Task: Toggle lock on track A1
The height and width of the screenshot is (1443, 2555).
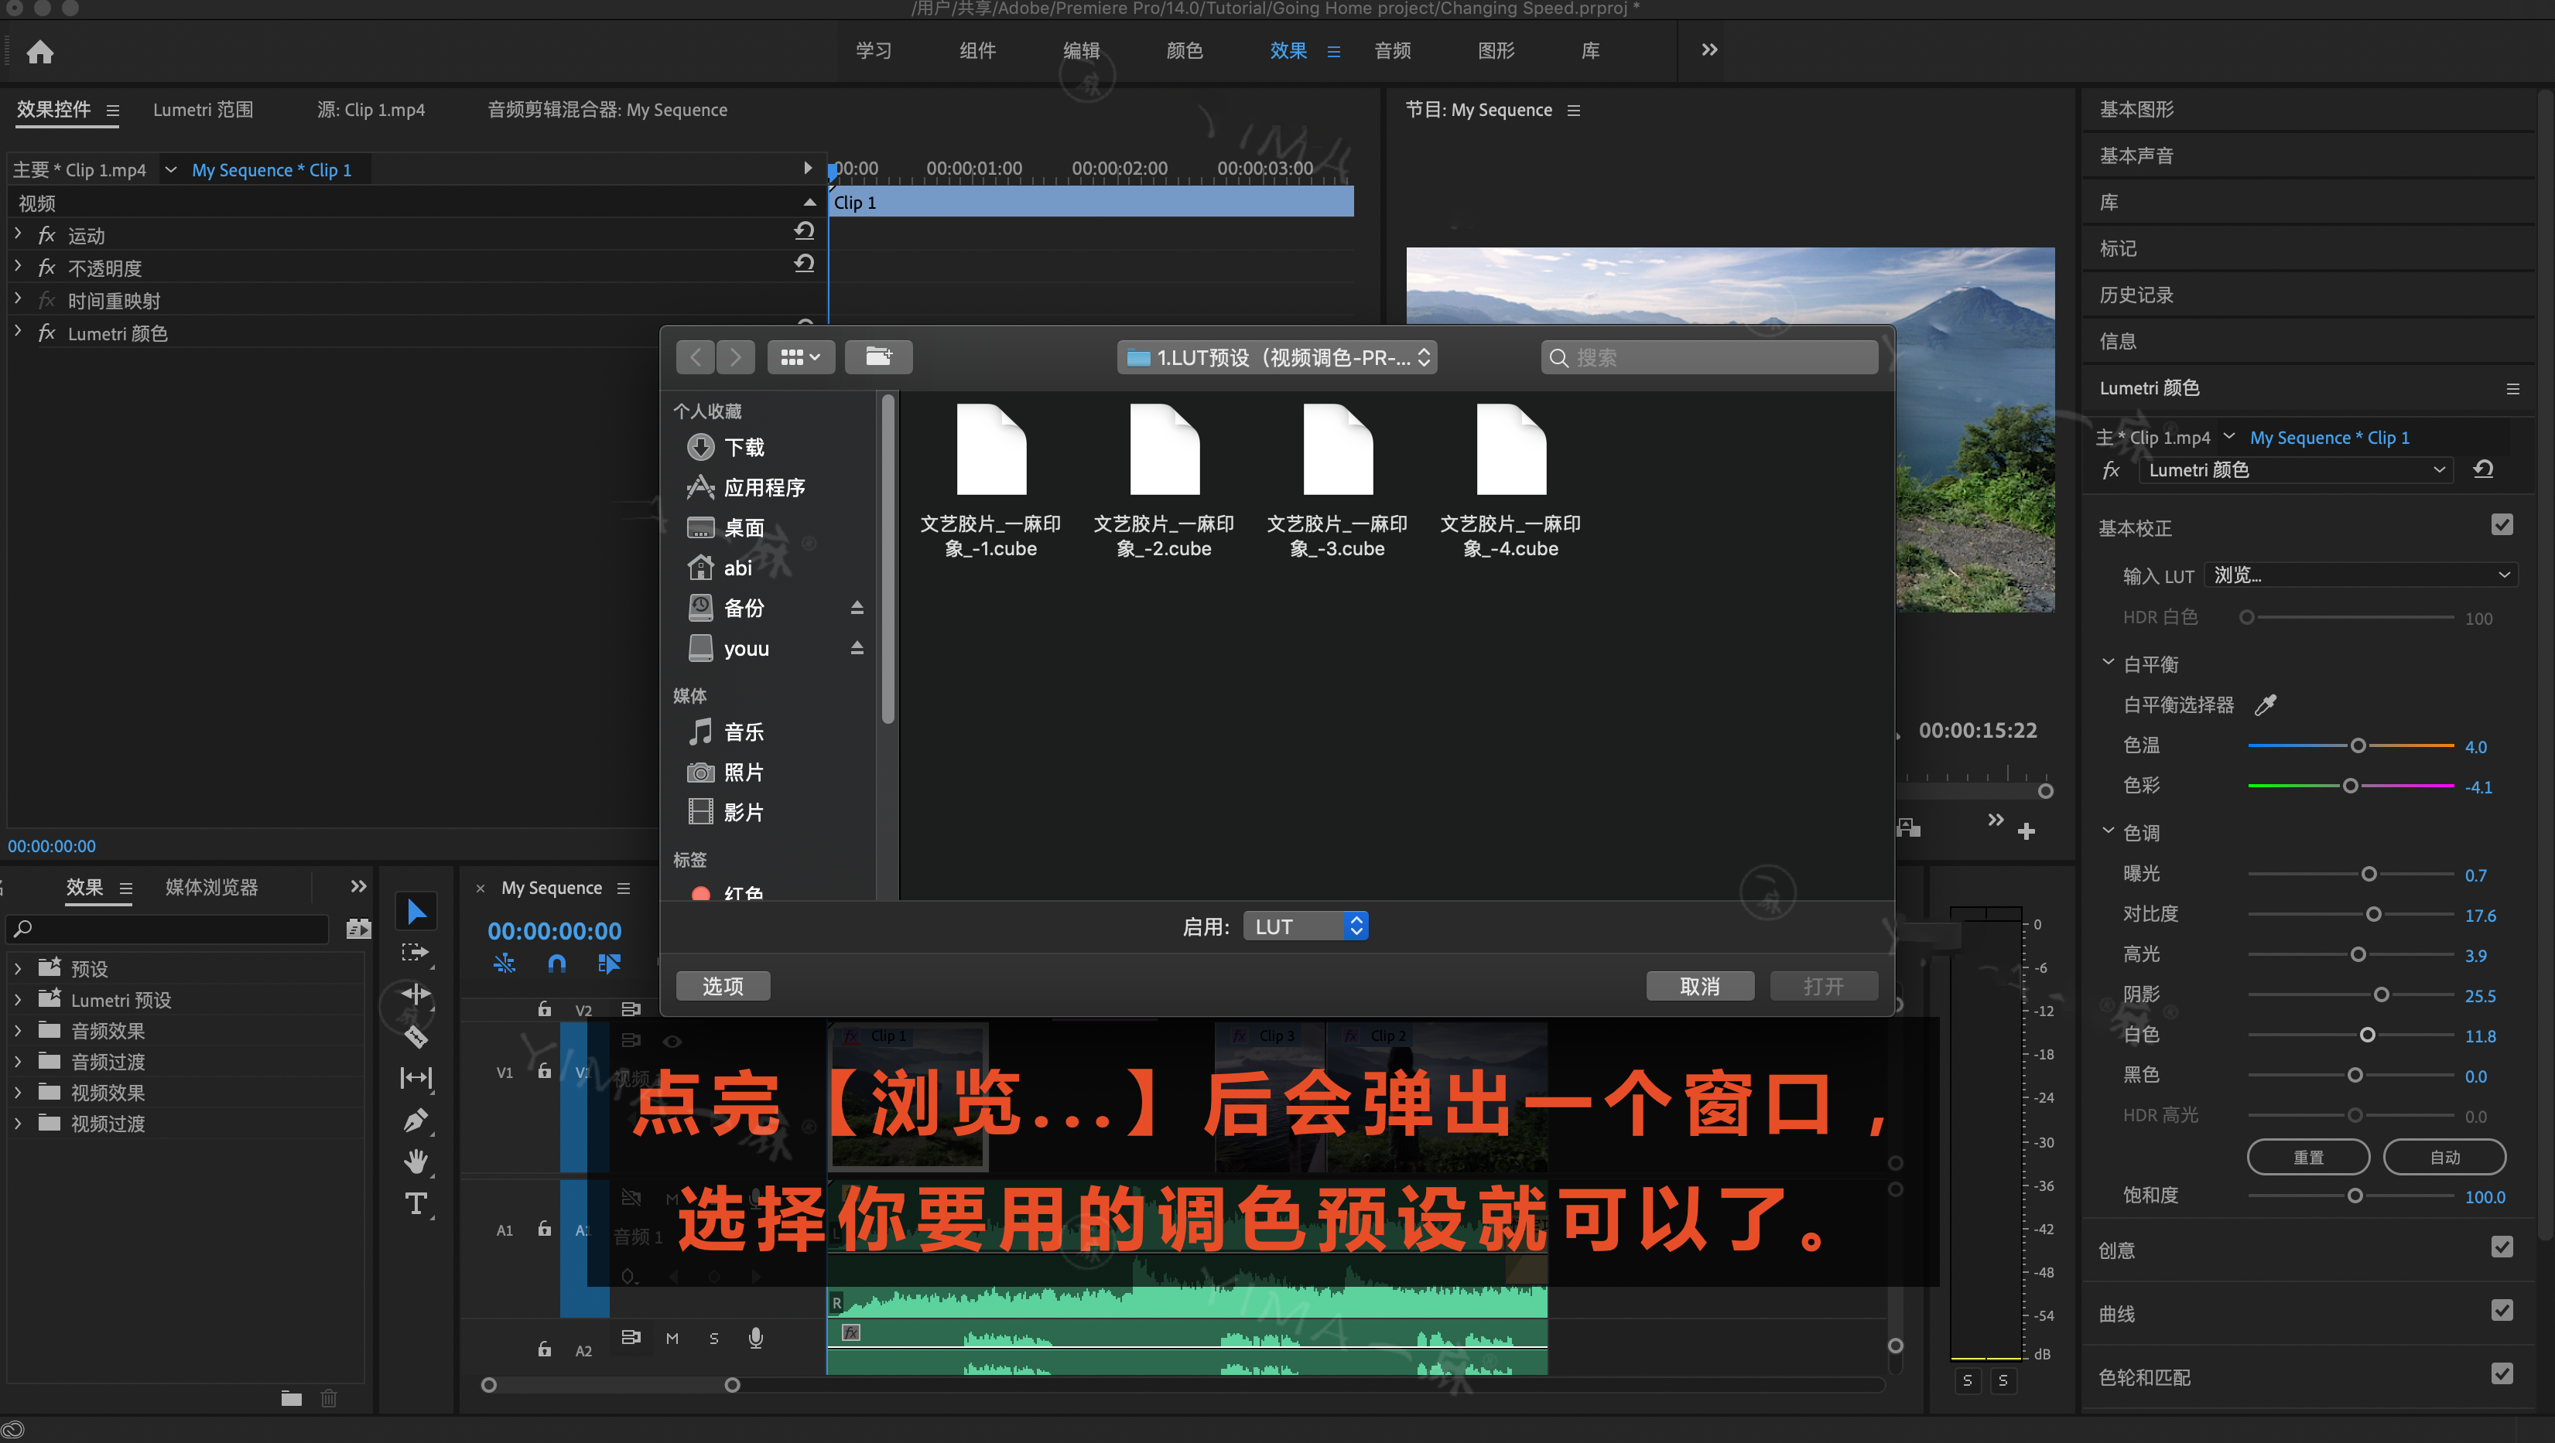Action: (545, 1229)
